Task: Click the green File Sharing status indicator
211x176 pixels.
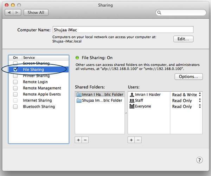Action: (77, 58)
